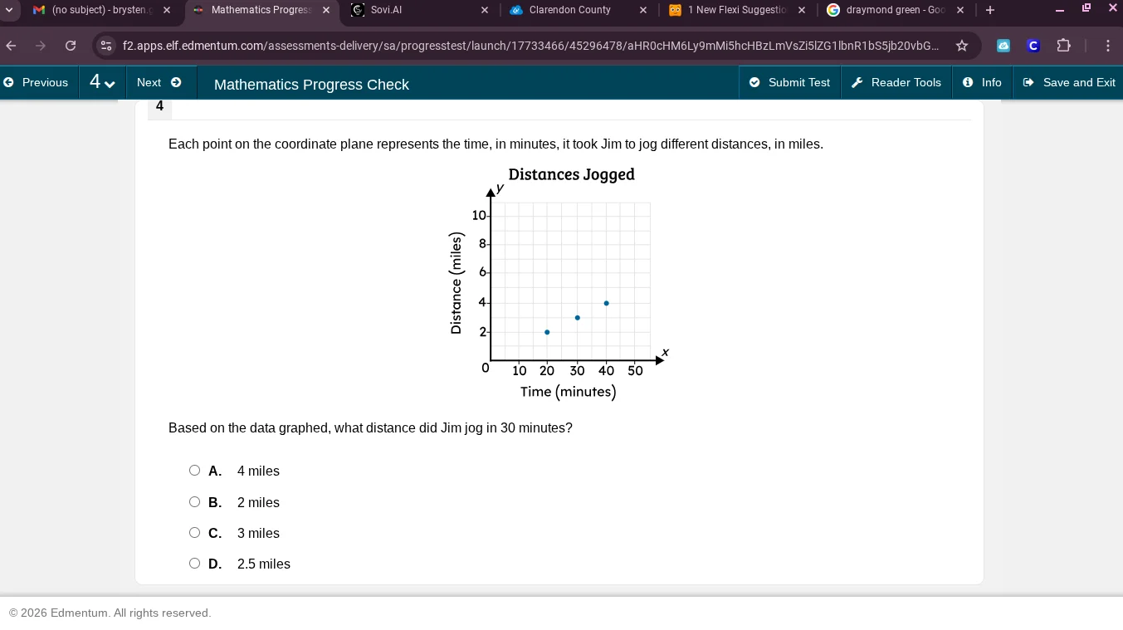Viewport: 1123px width, 630px height.
Task: Open the Chrome three-dot menu
Action: [x=1108, y=46]
